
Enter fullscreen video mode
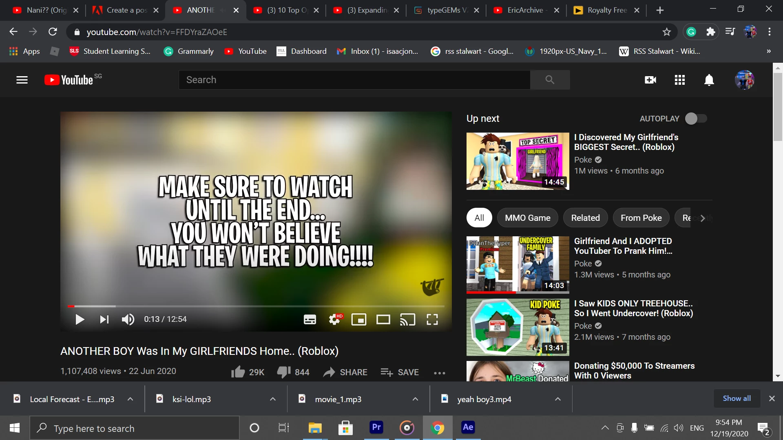432,319
